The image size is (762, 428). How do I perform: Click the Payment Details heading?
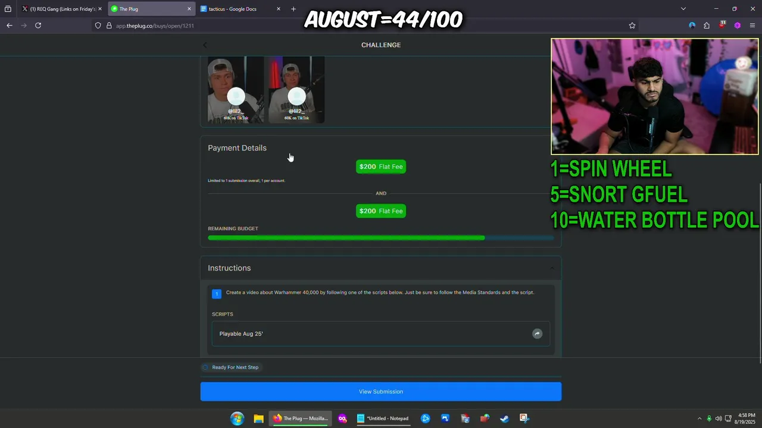coord(237,148)
